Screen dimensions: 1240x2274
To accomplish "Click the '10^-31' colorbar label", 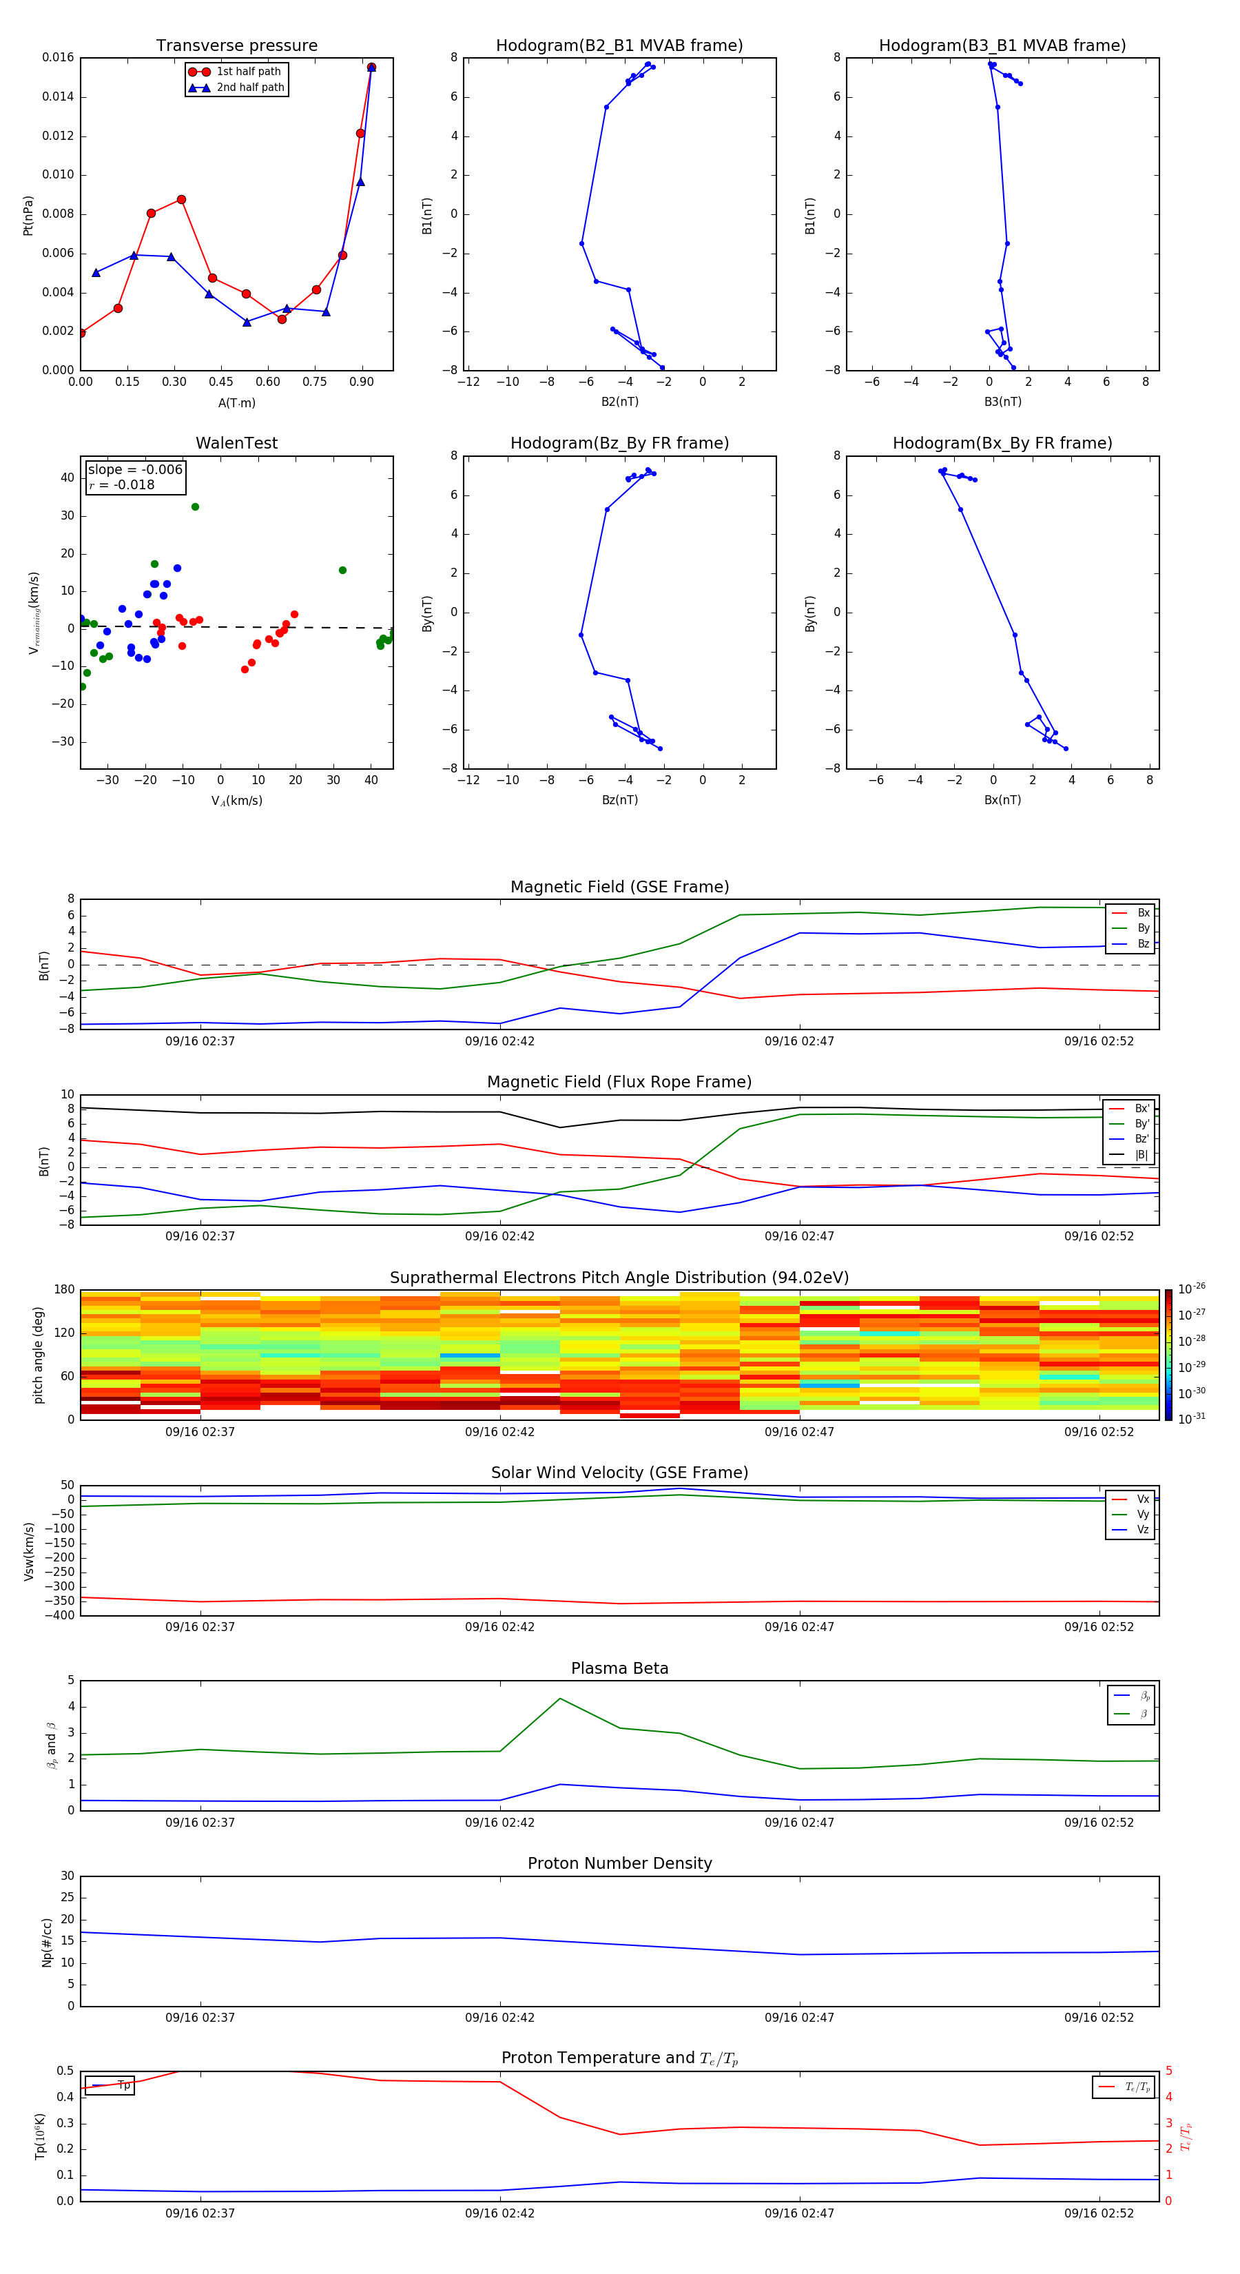I will [1192, 1419].
